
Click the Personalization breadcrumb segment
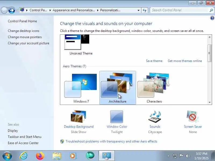[x=110, y=10]
